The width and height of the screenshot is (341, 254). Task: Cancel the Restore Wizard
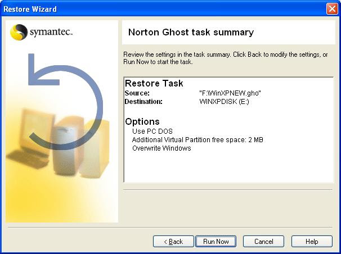point(263,242)
